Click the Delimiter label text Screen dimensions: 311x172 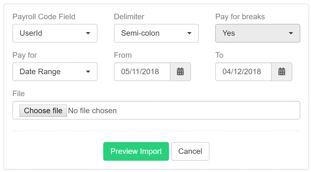point(129,17)
